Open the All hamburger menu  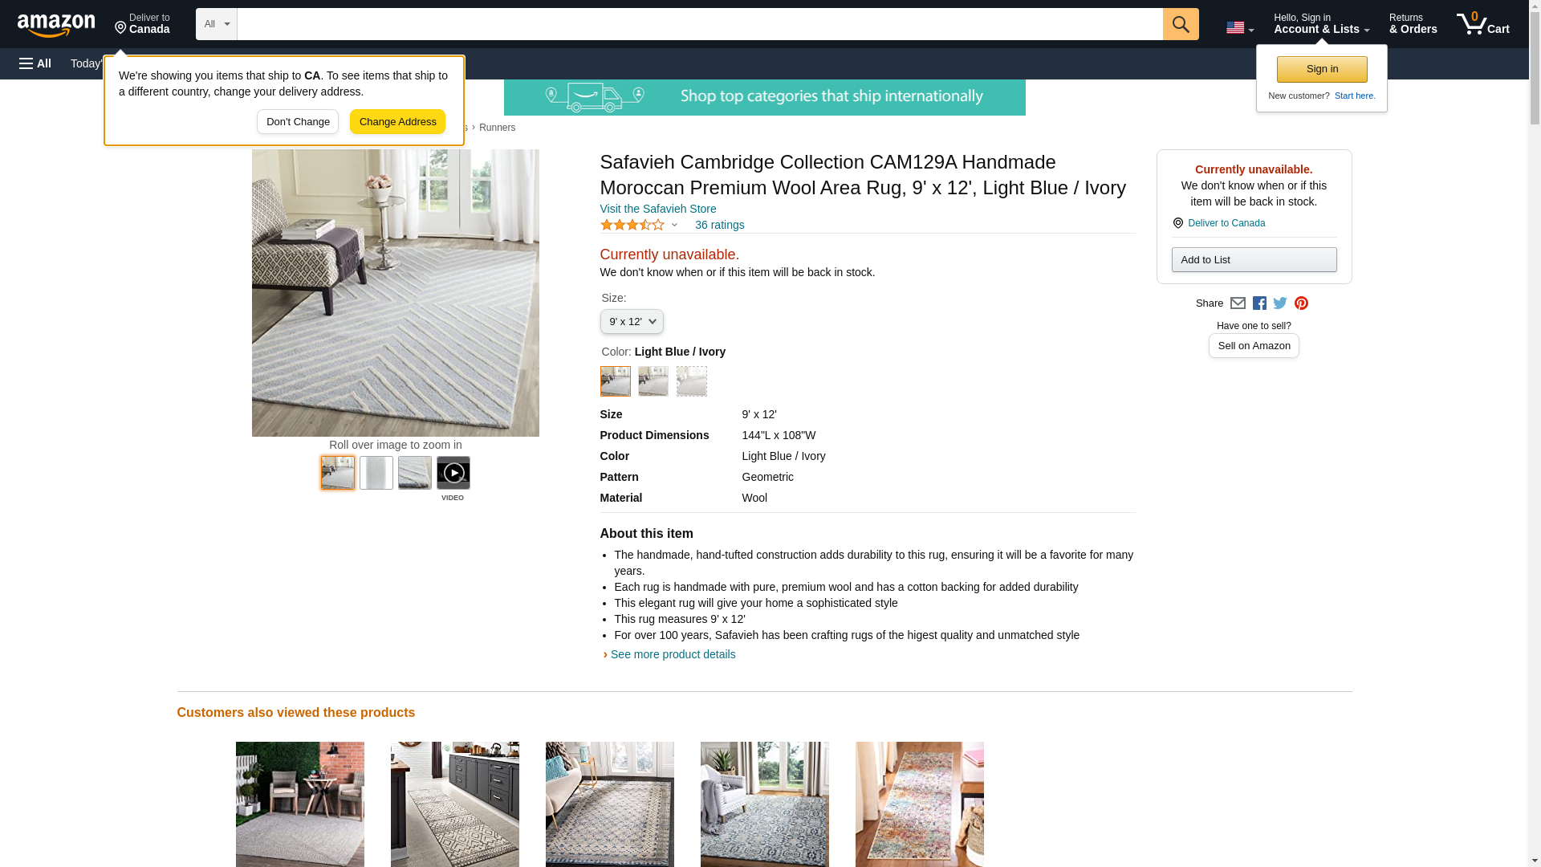[x=35, y=63]
